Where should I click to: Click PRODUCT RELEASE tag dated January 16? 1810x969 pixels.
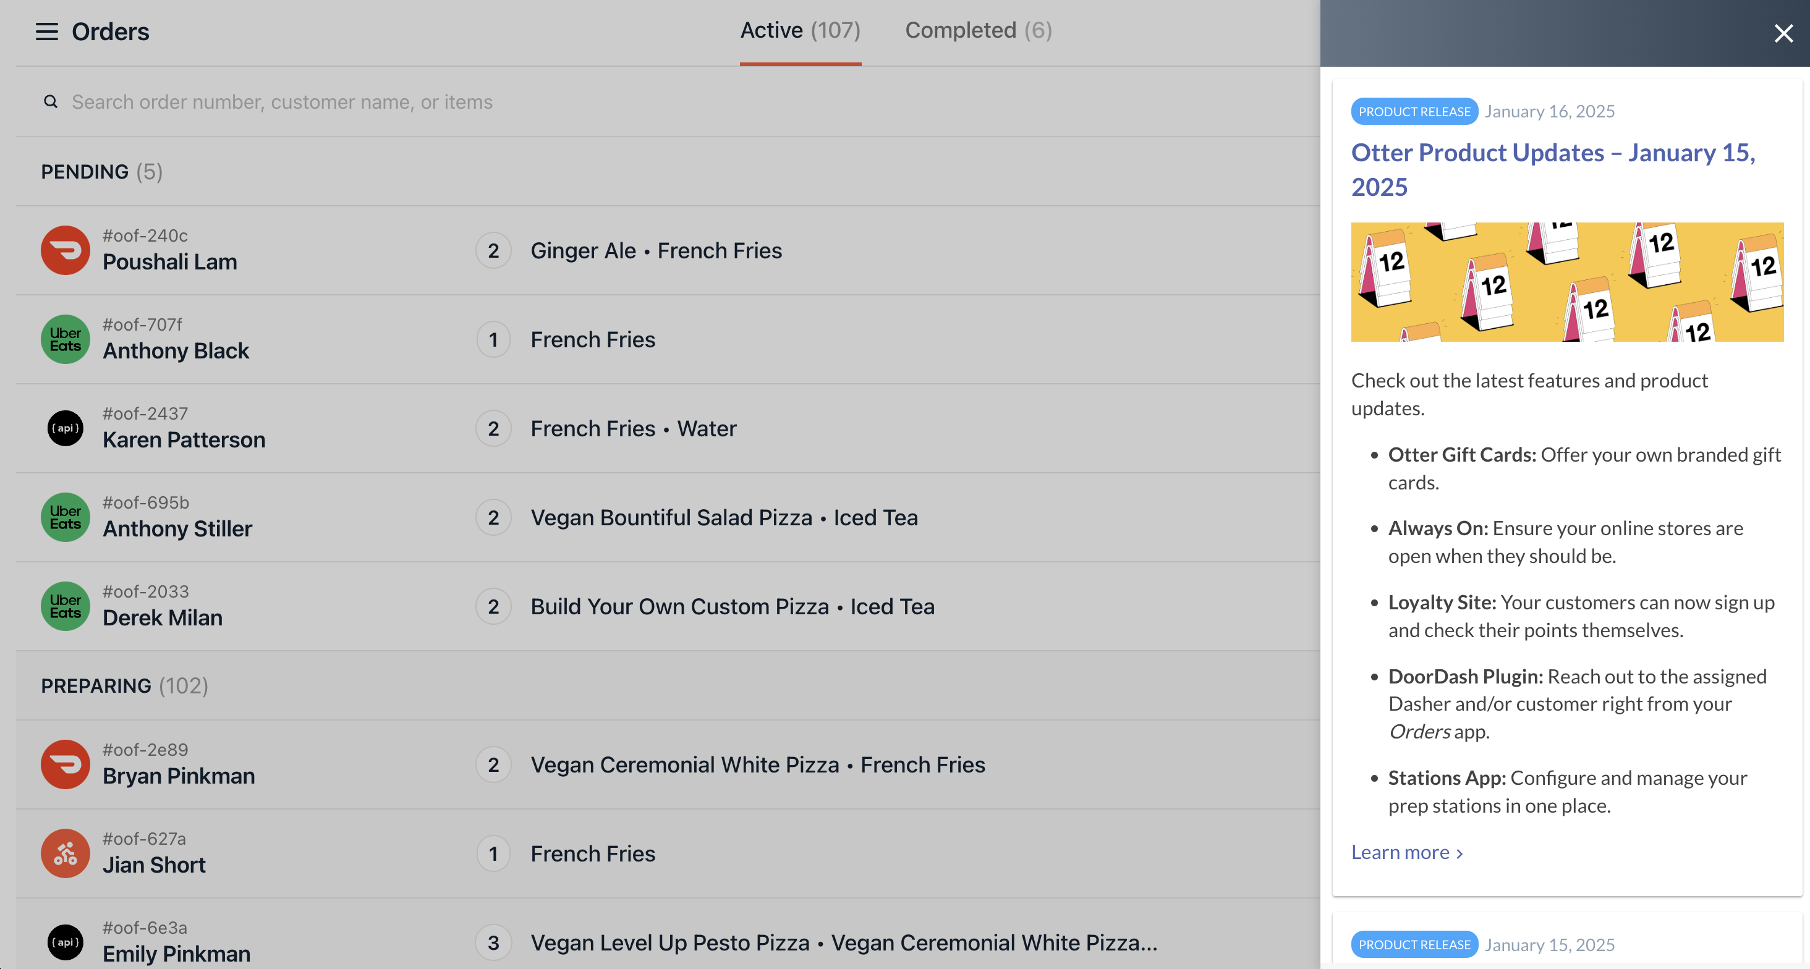pos(1414,112)
